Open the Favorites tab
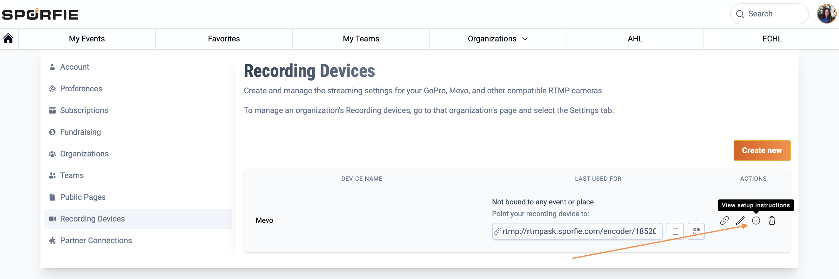 click(x=224, y=39)
